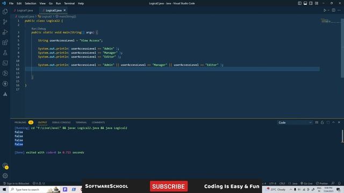Click Run CodeLens above main method
The width and height of the screenshot is (344, 193).
click(34, 28)
